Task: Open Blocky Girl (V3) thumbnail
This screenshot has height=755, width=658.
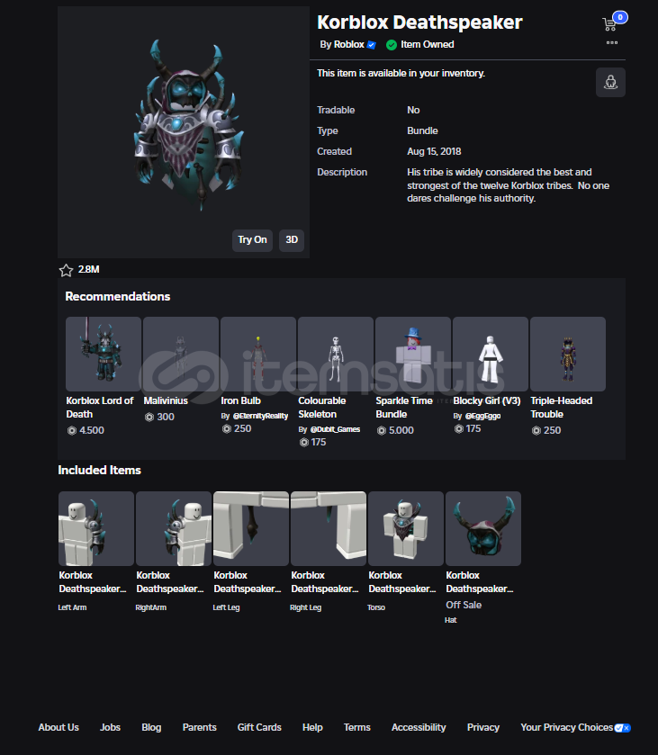Action: point(491,354)
